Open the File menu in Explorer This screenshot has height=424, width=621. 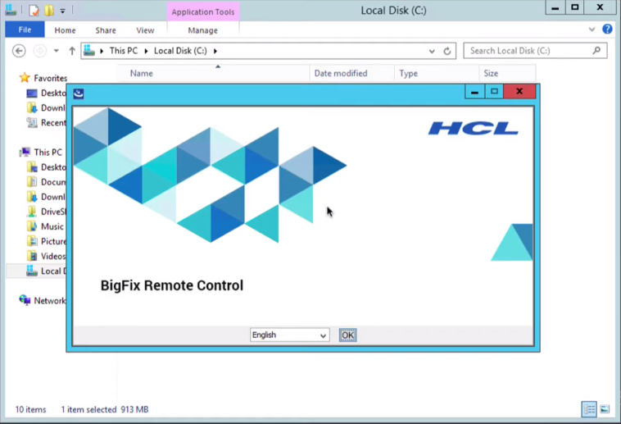[x=25, y=30]
